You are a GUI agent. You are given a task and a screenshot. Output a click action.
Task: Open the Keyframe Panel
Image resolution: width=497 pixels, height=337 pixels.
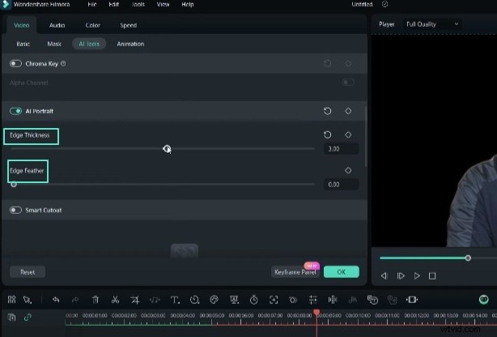tap(295, 272)
